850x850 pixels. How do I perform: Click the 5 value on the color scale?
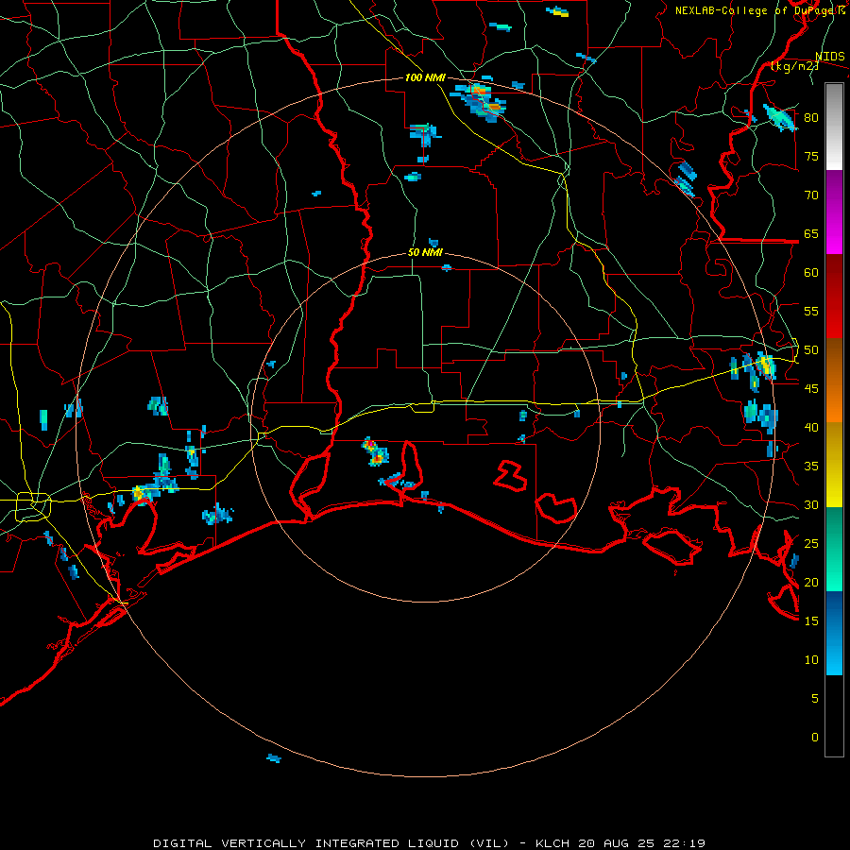(x=815, y=699)
